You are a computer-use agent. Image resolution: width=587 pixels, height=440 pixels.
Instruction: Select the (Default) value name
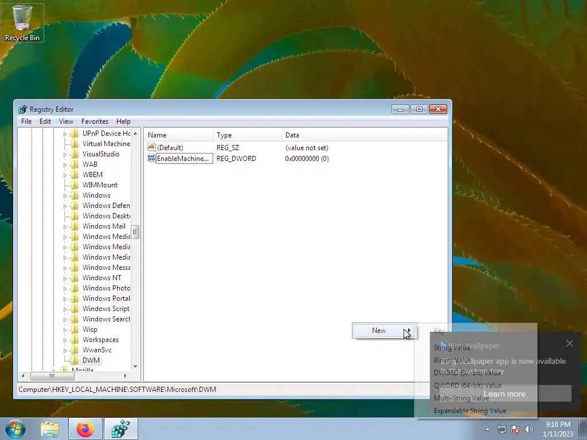(170, 147)
